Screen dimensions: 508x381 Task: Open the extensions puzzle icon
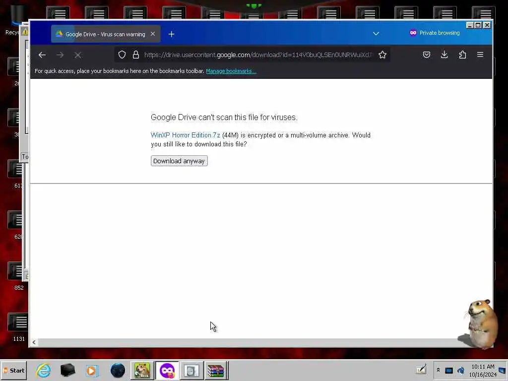(x=462, y=55)
